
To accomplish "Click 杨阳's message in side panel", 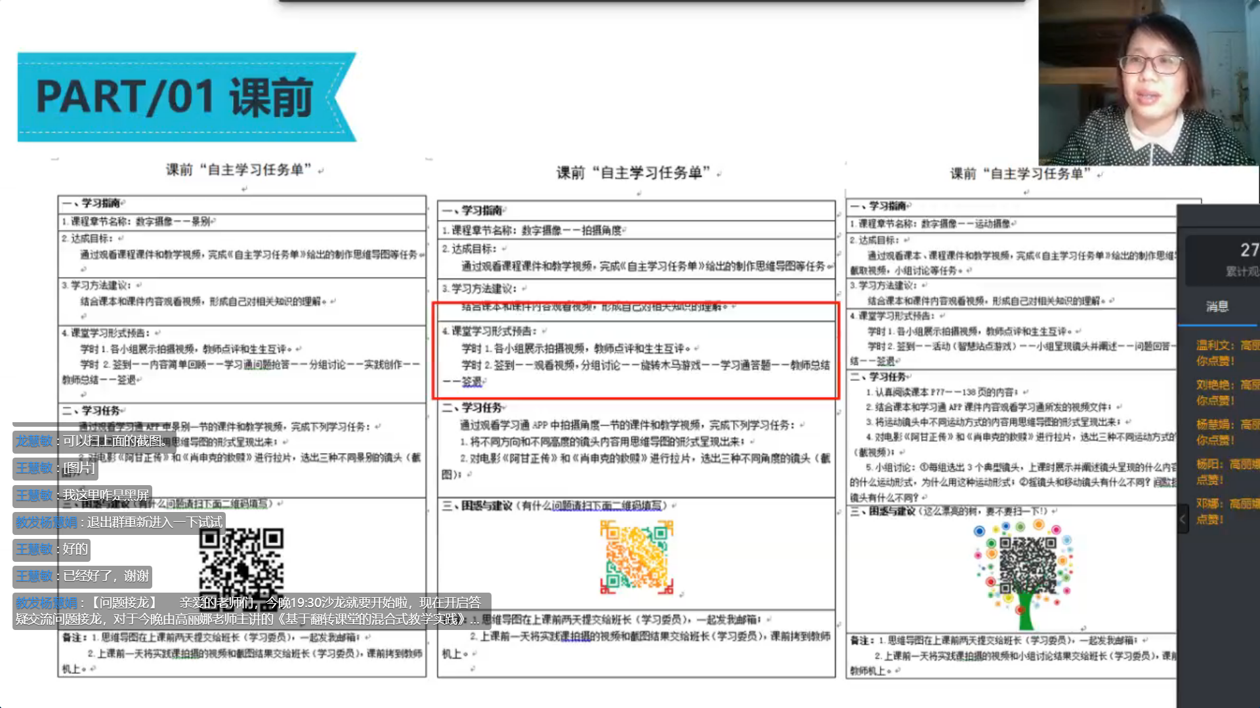I will tap(1227, 472).
